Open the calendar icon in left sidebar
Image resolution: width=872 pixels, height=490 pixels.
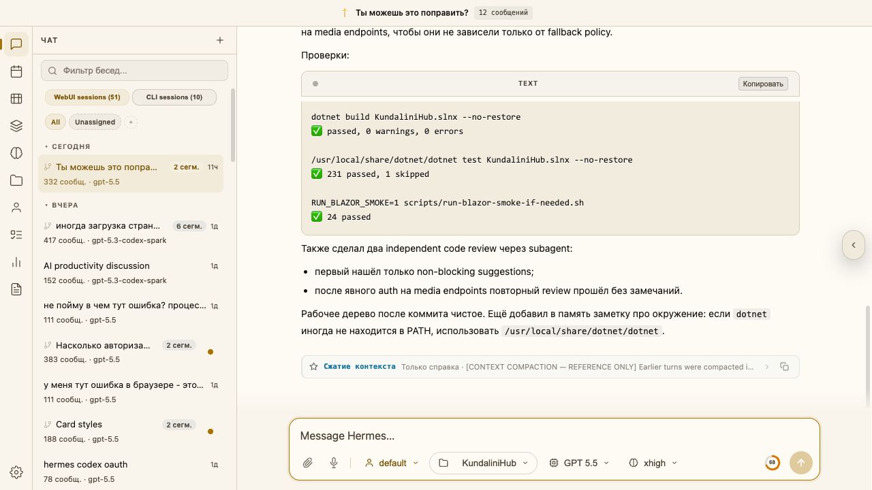(x=16, y=71)
